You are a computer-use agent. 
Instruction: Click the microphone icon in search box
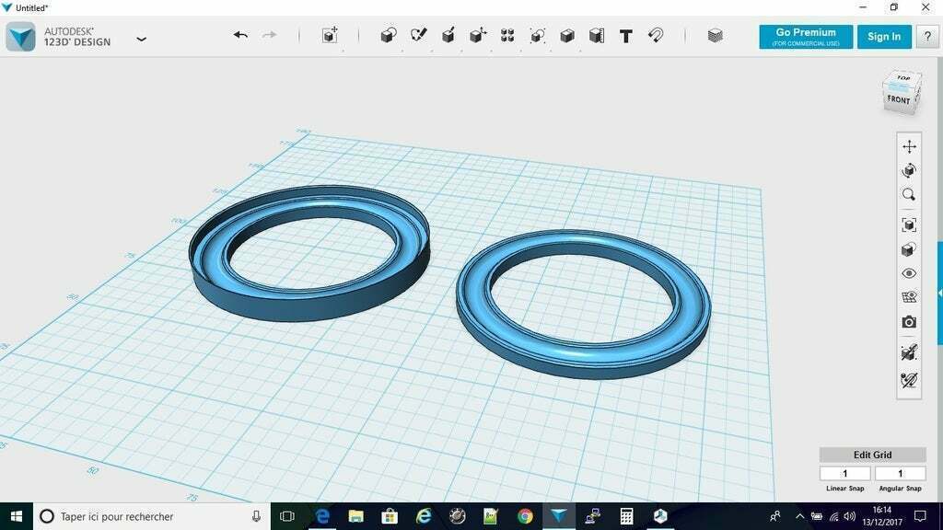click(x=256, y=516)
